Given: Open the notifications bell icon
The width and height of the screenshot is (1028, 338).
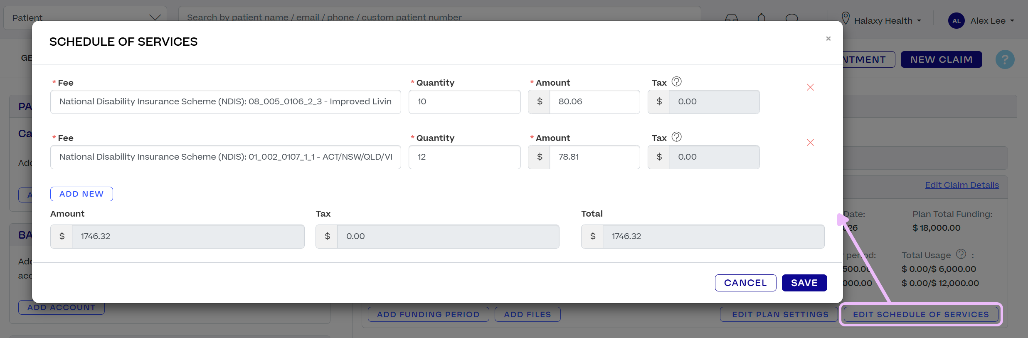Looking at the screenshot, I should click(762, 17).
